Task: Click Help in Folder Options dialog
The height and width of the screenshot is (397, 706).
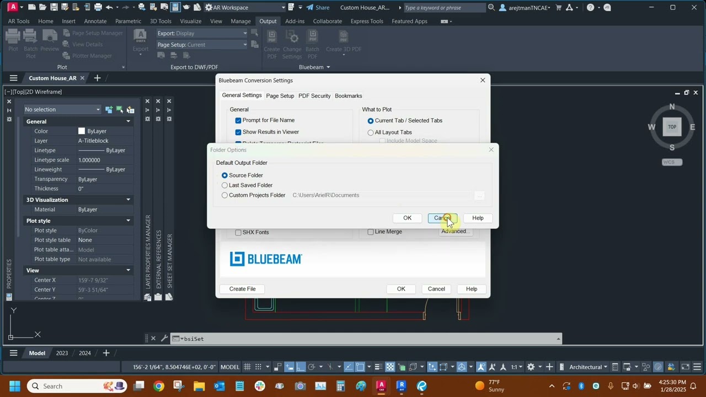Action: coord(478,218)
